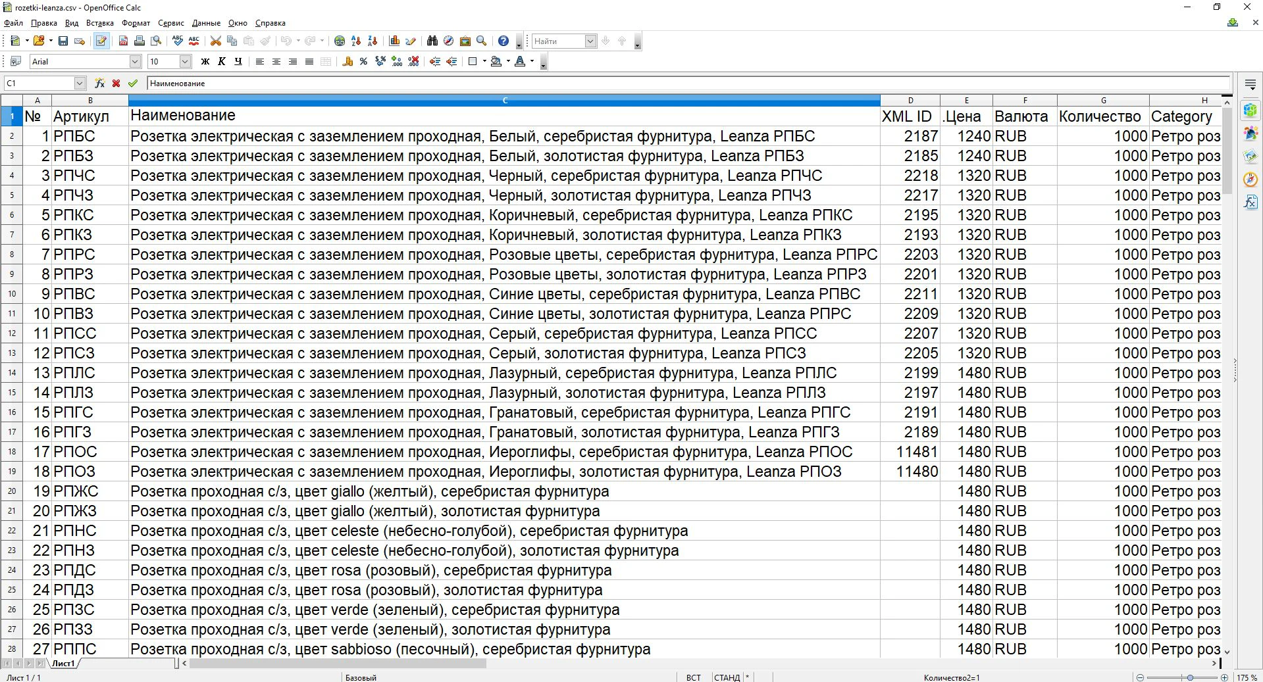The width and height of the screenshot is (1263, 682).
Task: Open the Найти search field dropdown
Action: [x=590, y=41]
